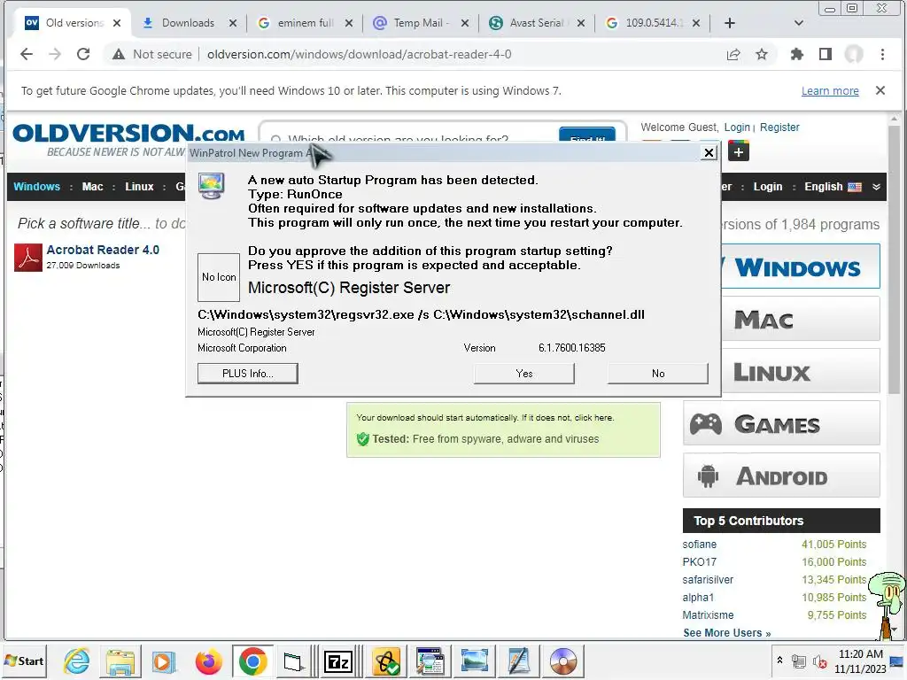Screen dimensions: 907x680
Task: Open contributor PKO17's profile
Action: [700, 562]
